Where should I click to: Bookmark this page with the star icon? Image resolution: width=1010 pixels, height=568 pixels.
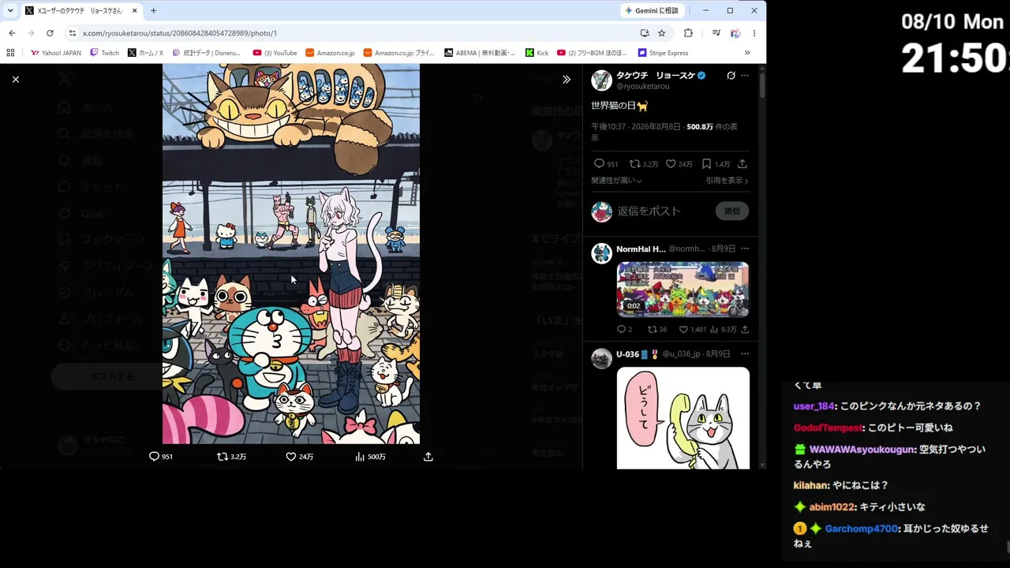pyautogui.click(x=661, y=33)
